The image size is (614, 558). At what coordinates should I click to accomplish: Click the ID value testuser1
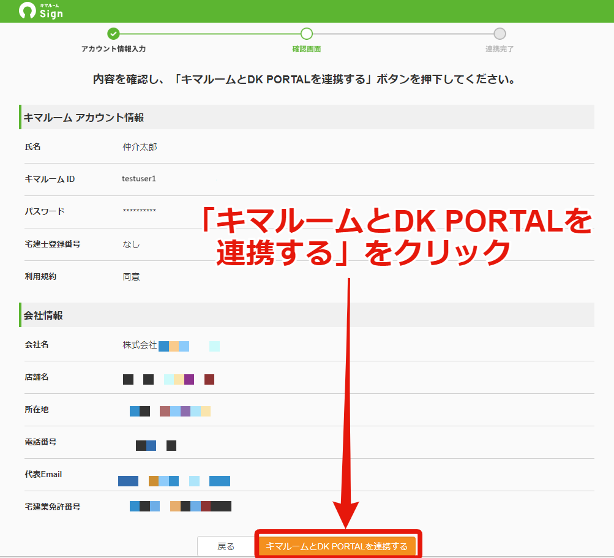pos(138,179)
